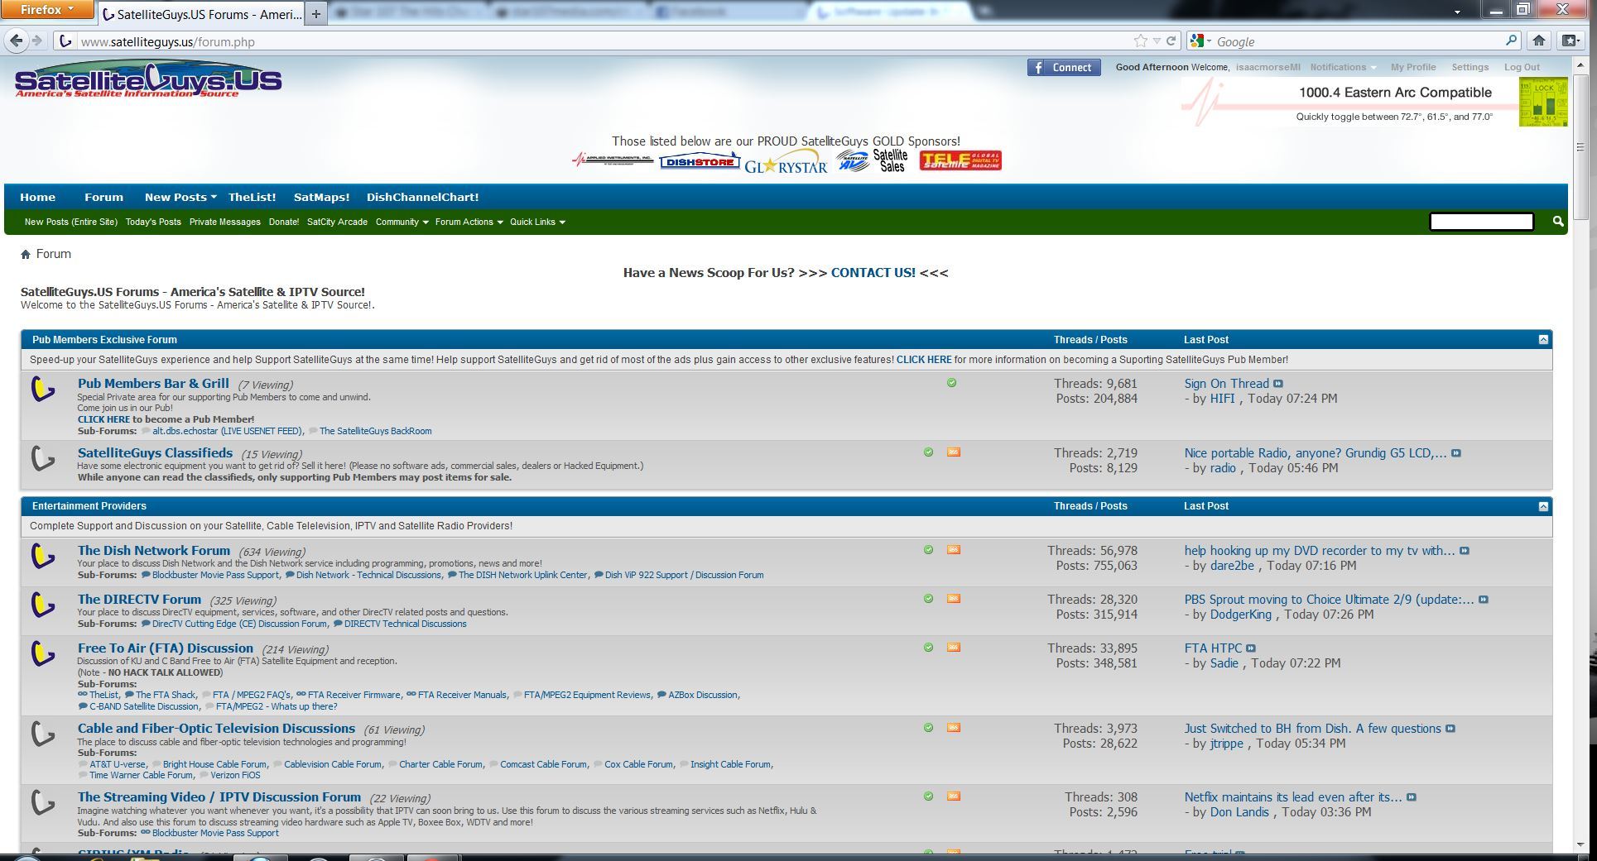Open Private Messages in the green bar
1597x861 pixels.
(224, 222)
